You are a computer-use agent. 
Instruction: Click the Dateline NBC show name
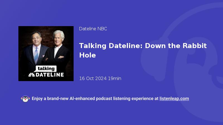(93, 29)
